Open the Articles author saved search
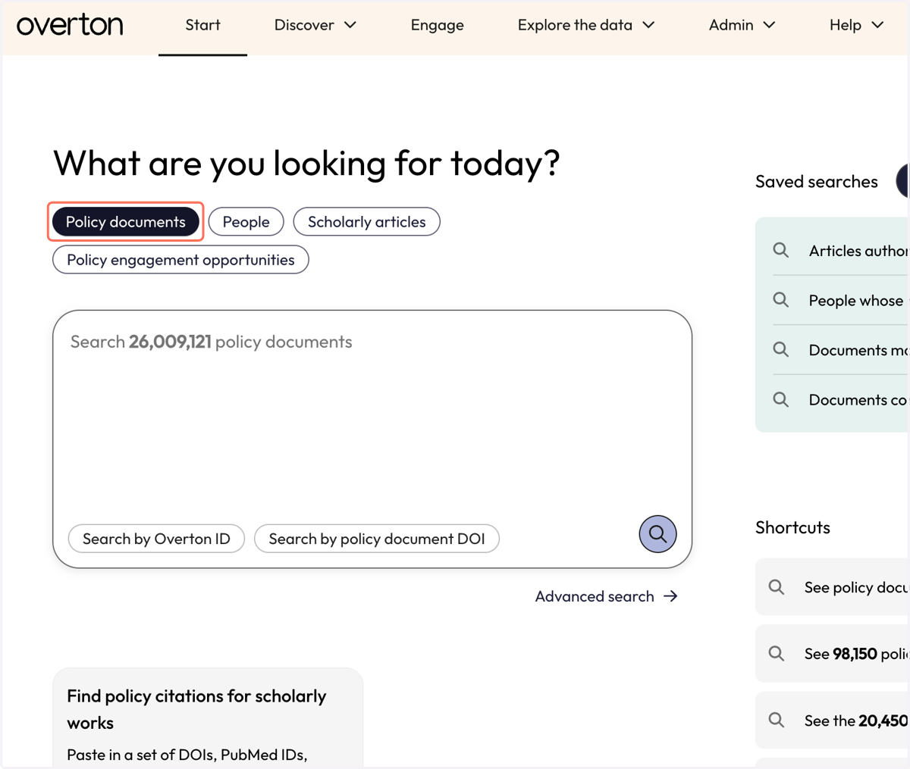The width and height of the screenshot is (910, 769). (839, 250)
